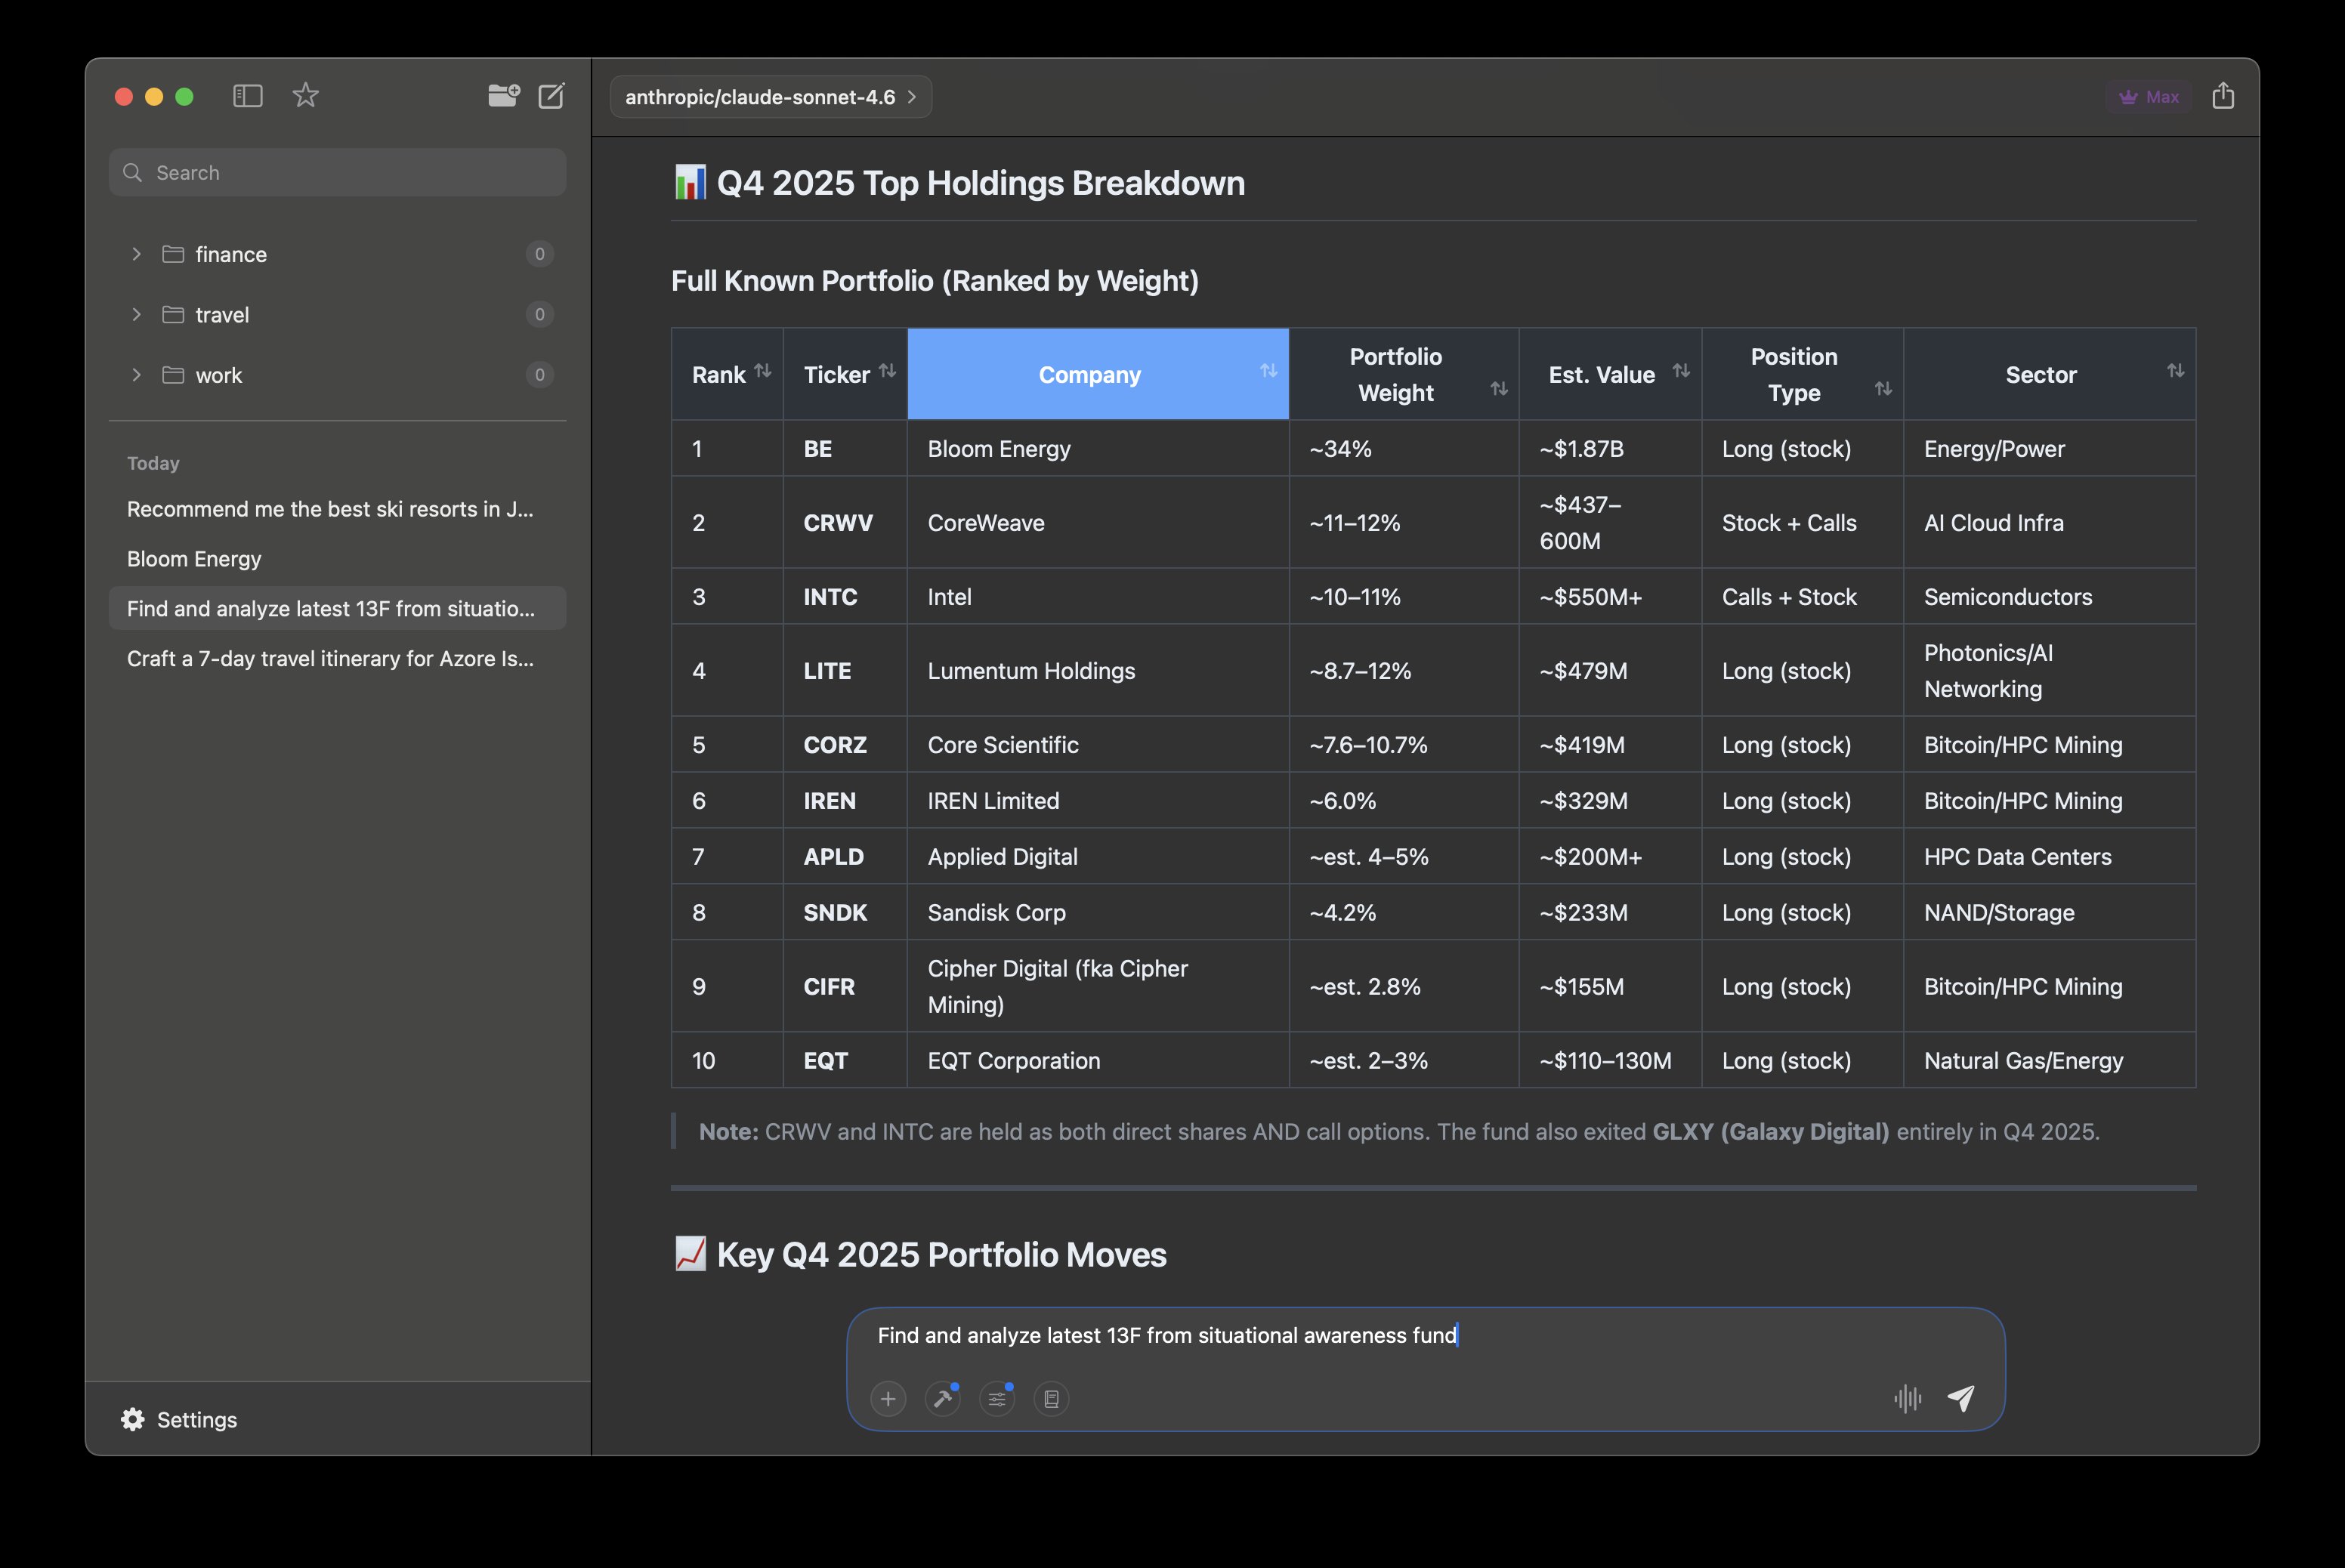Select the hammer tools icon
The image size is (2345, 1568).
pyautogui.click(x=942, y=1399)
